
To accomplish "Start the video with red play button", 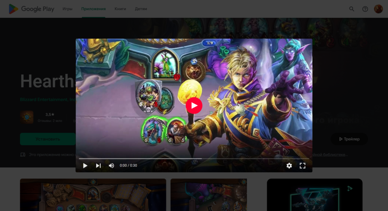I will tap(194, 106).
